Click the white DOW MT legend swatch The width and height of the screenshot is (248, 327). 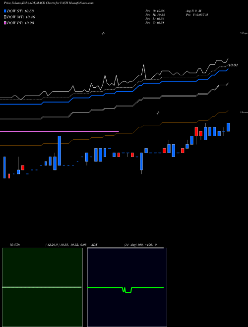click(x=5, y=17)
